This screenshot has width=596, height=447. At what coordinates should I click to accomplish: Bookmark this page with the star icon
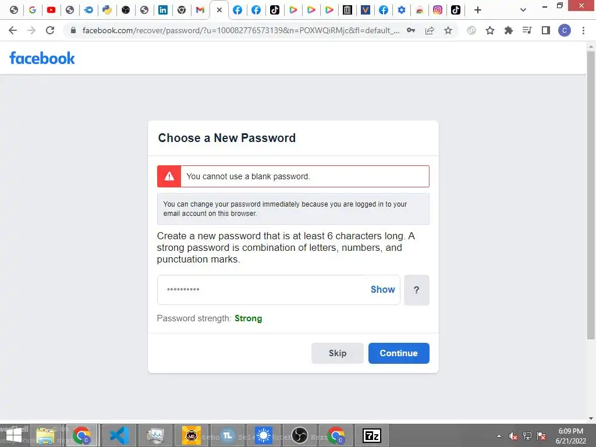[x=448, y=30]
